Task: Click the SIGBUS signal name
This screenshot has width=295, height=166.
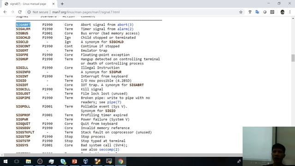Action: pyautogui.click(x=22, y=33)
